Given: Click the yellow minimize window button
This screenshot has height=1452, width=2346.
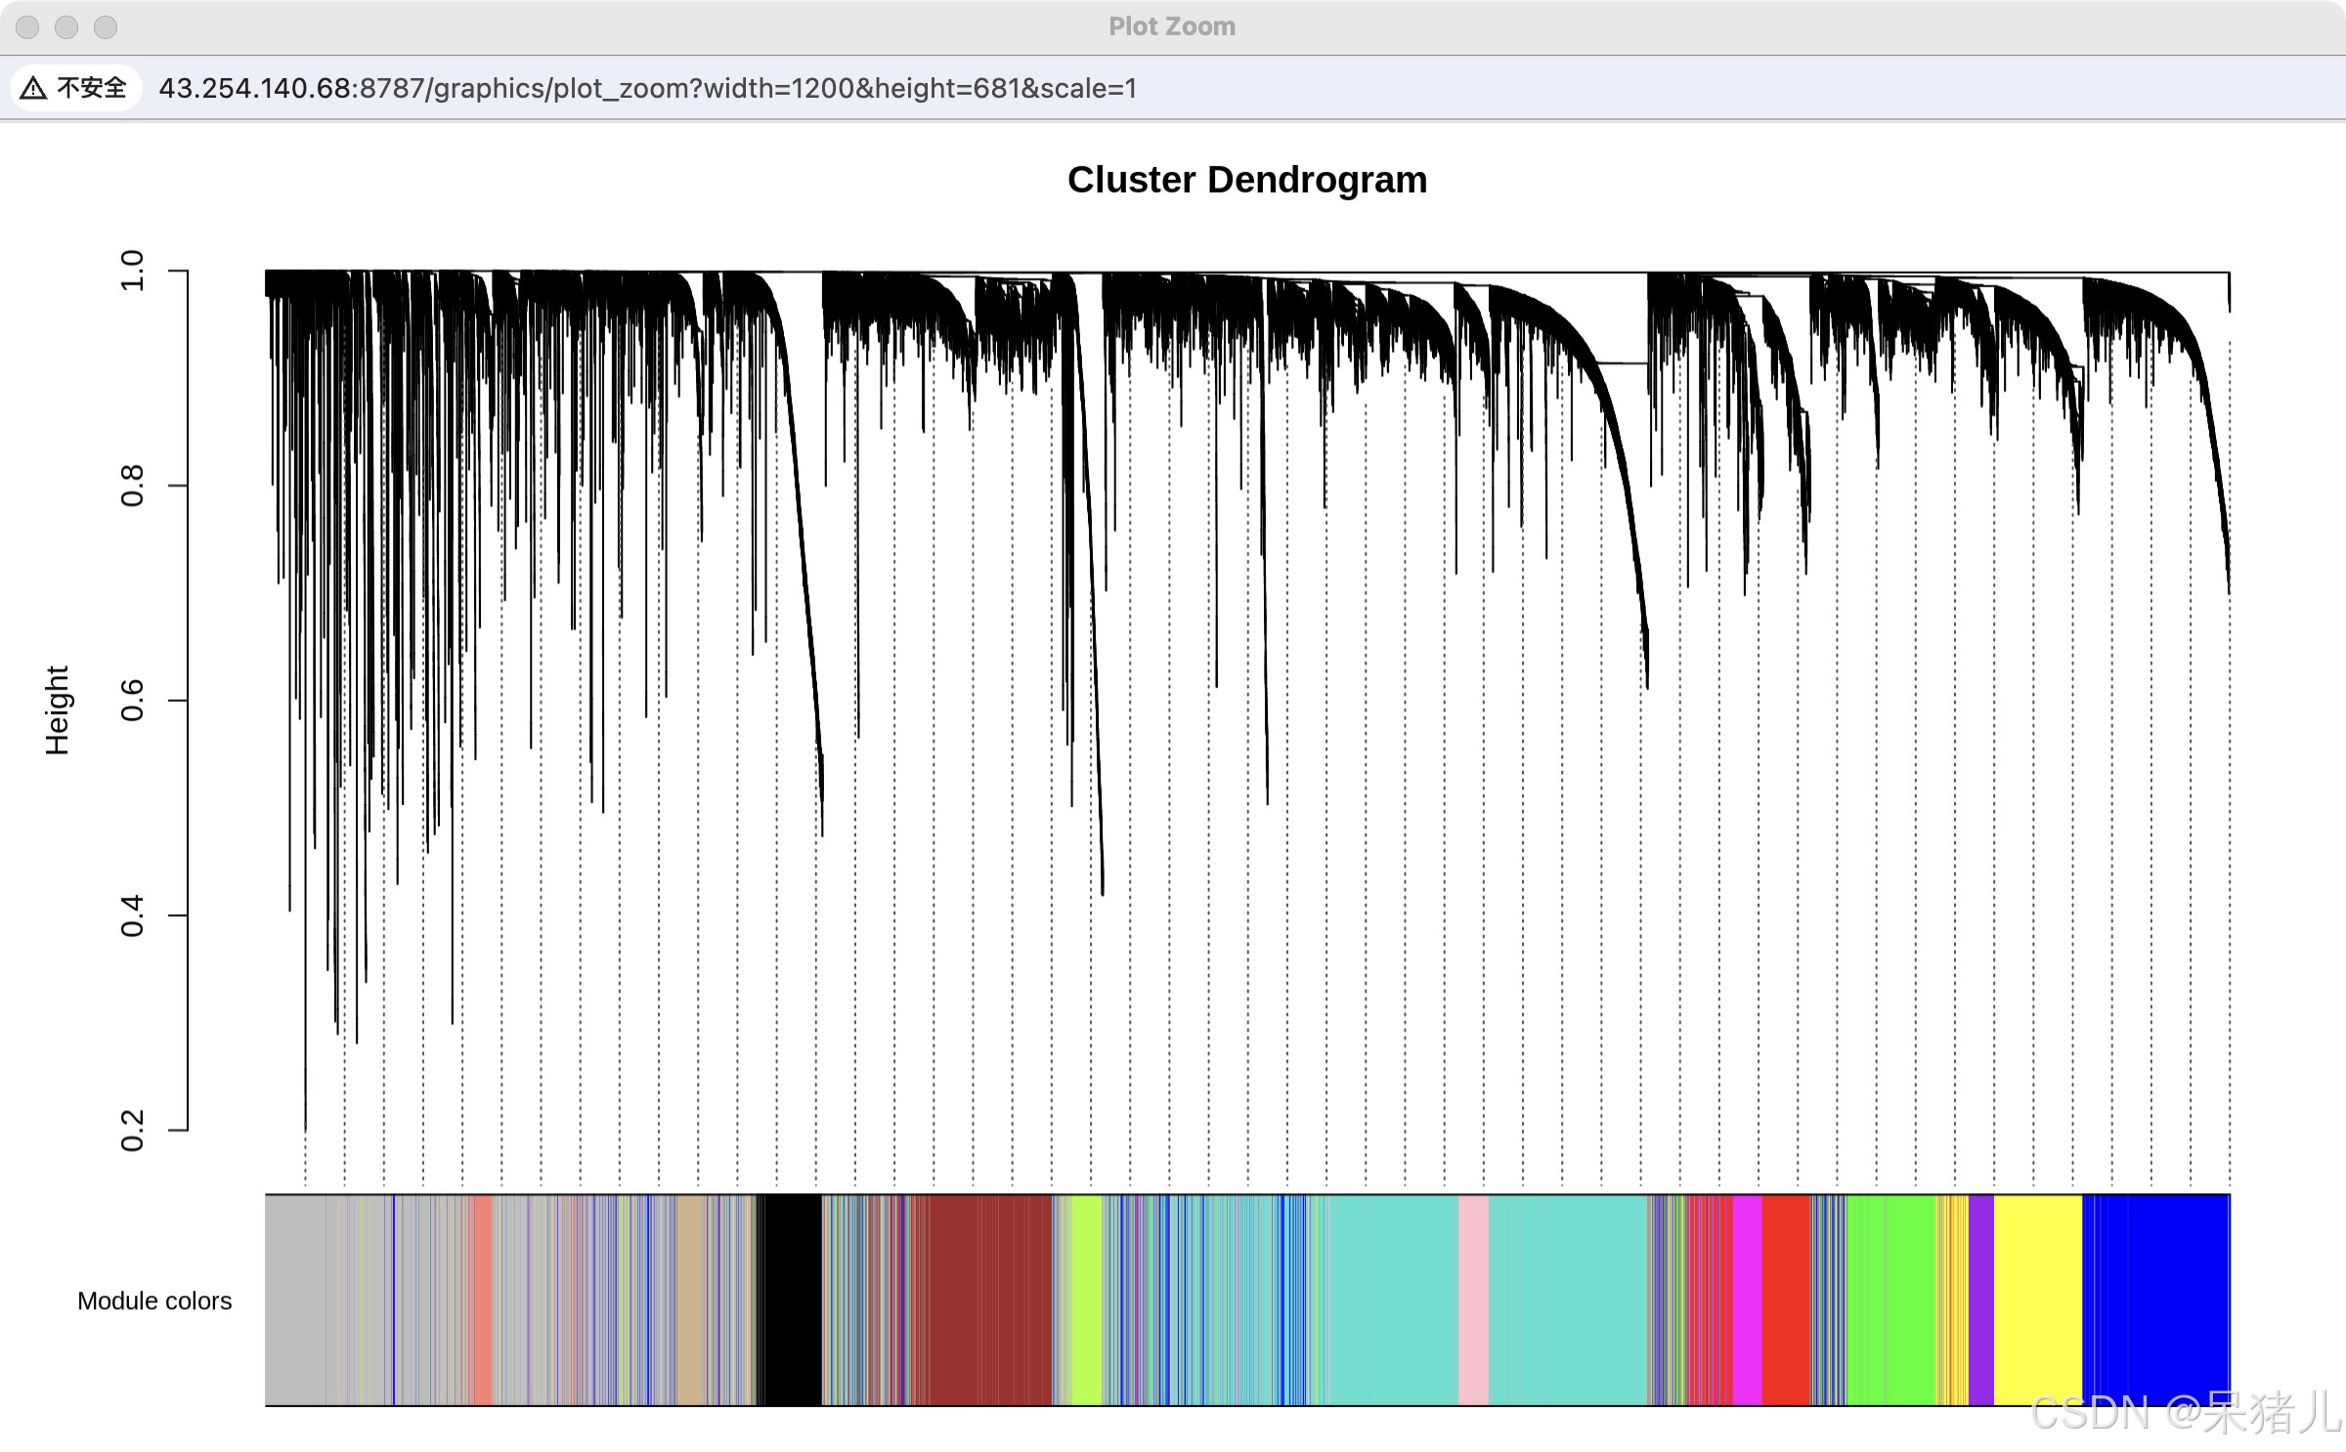Looking at the screenshot, I should tap(66, 26).
